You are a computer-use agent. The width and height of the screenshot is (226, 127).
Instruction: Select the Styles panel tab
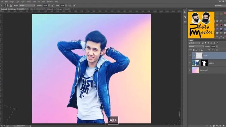pos(191,10)
